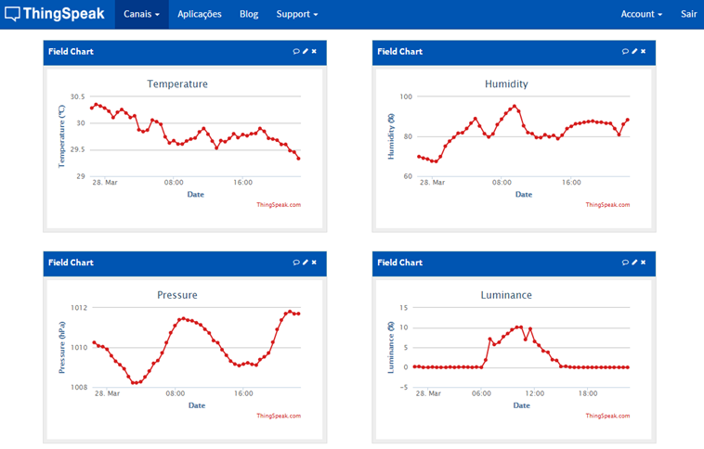This screenshot has width=704, height=449.
Task: Click the 30.5 axis label on Temperature chart
Action: pos(77,96)
